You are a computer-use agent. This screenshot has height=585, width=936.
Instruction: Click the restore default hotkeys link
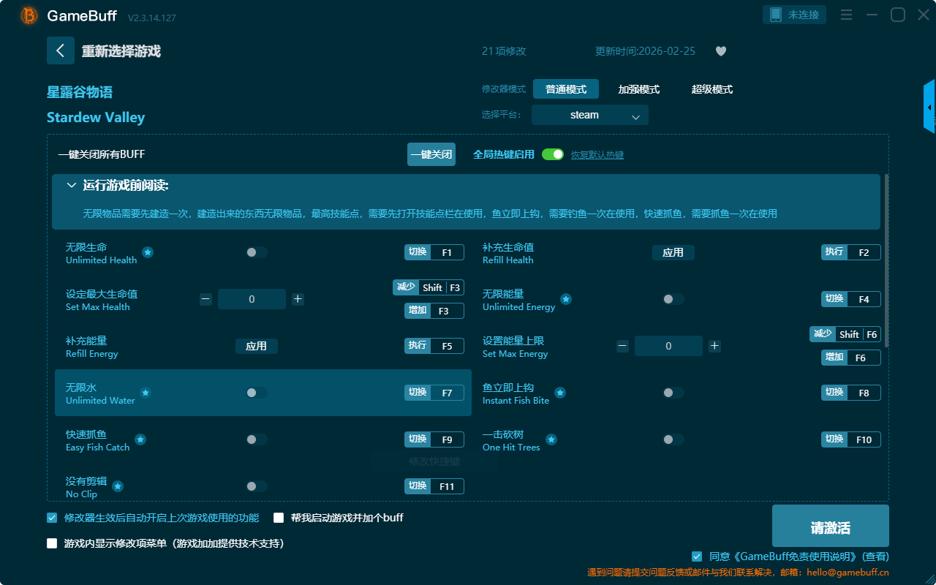[x=597, y=155]
